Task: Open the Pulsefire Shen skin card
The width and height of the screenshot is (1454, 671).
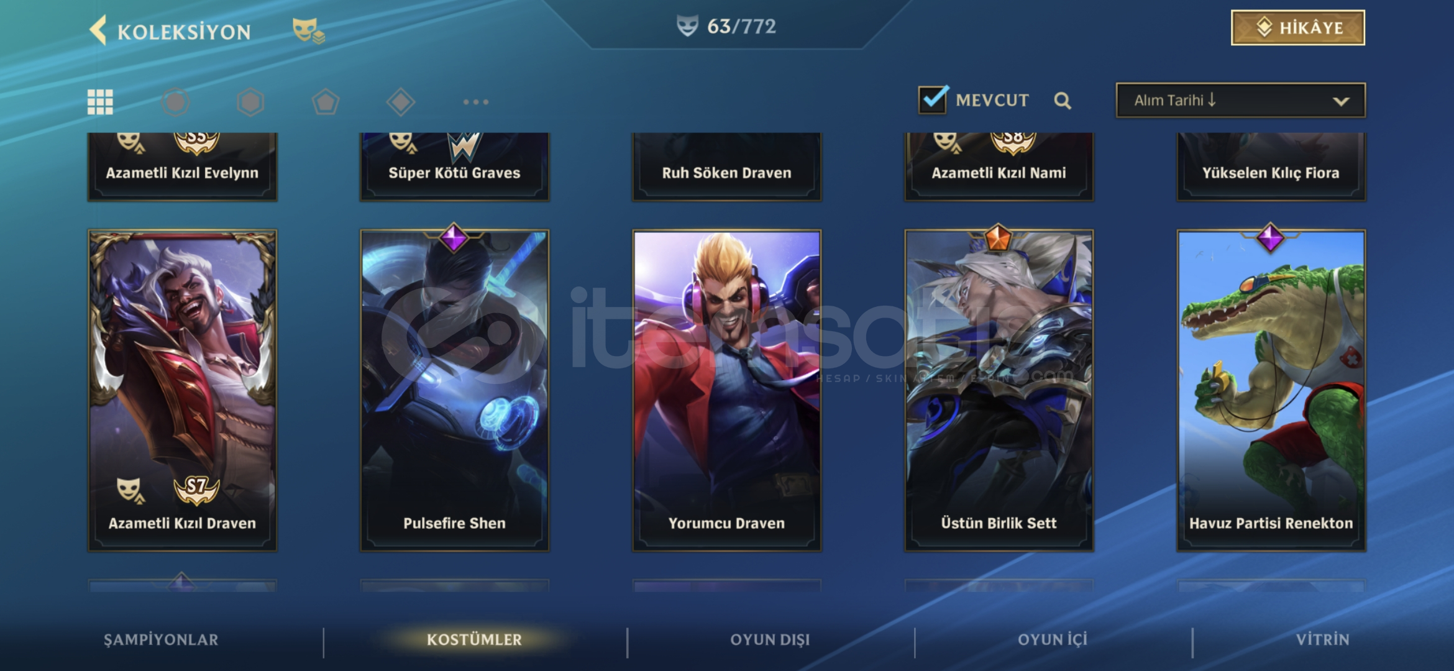Action: pyautogui.click(x=454, y=390)
